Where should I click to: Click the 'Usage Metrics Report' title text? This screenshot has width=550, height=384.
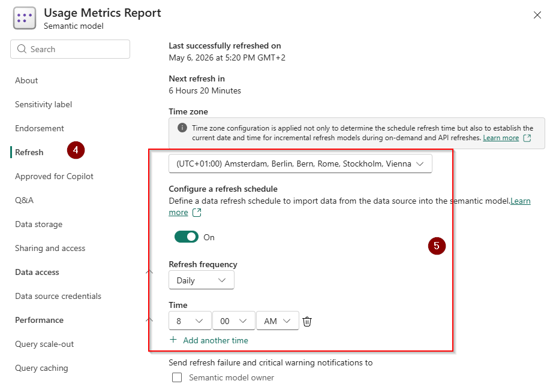coord(103,13)
